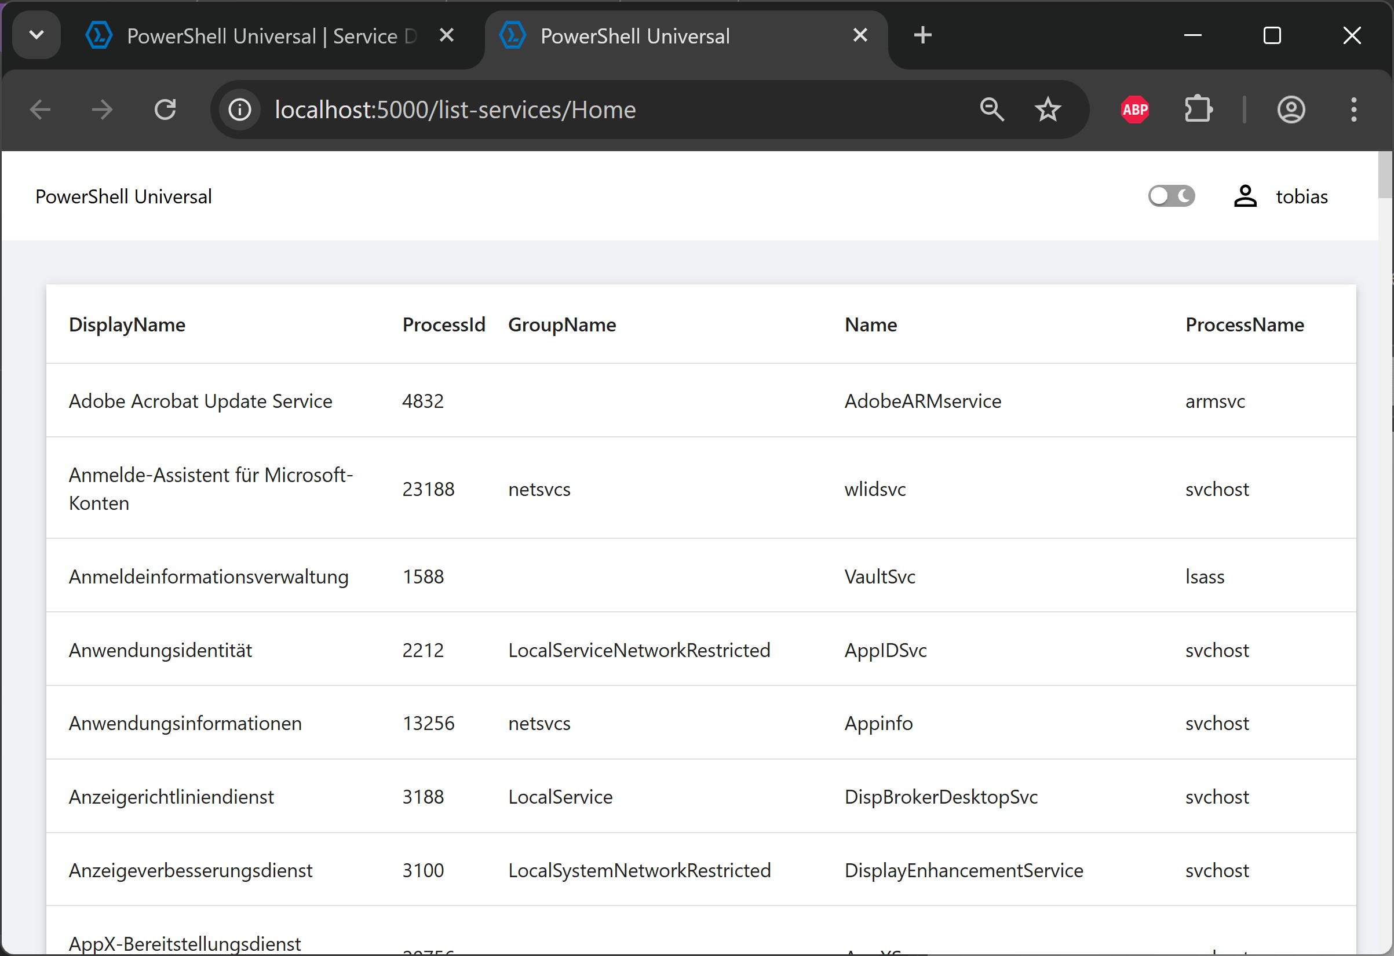Close the active PowerShell Universal tab
The width and height of the screenshot is (1394, 956).
[x=860, y=35]
